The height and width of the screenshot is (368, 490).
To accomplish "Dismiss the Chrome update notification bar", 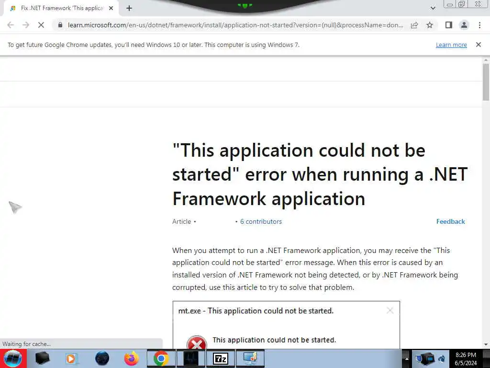I will click(x=478, y=45).
